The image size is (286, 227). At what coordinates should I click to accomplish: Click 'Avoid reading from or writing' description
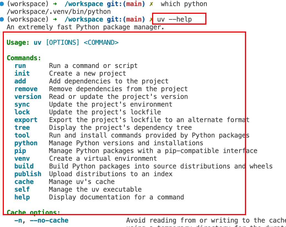pos(206,220)
